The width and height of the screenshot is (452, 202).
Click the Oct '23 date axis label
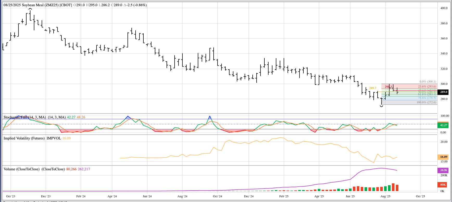coord(11,196)
